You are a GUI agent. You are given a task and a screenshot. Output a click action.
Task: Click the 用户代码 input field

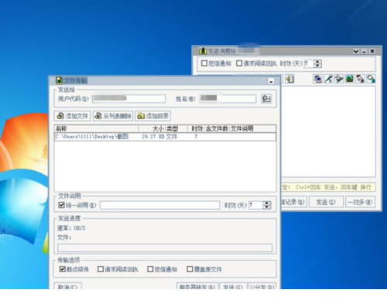coord(128,99)
